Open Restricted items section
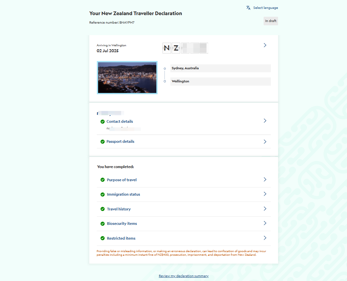347x281 pixels. 121,238
